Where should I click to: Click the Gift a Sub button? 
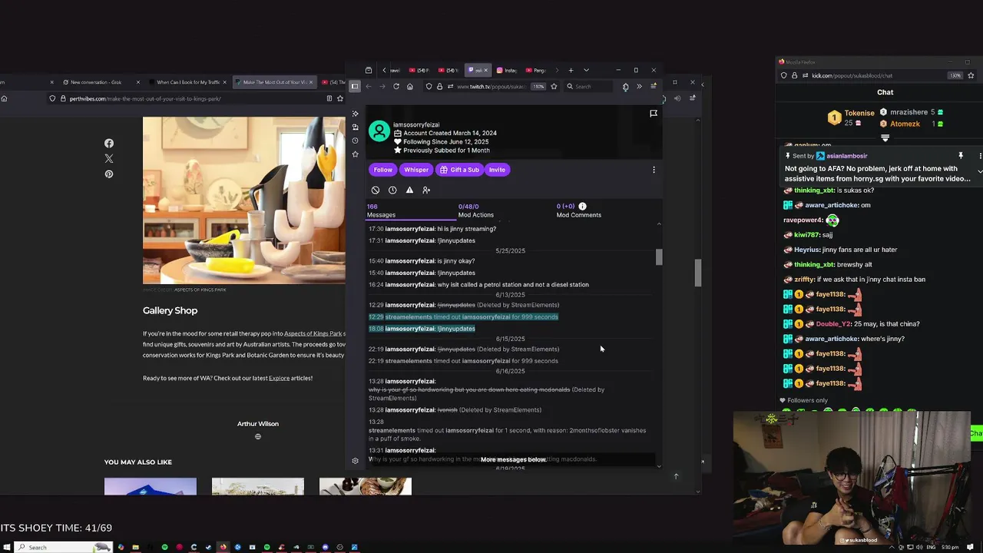pos(459,170)
